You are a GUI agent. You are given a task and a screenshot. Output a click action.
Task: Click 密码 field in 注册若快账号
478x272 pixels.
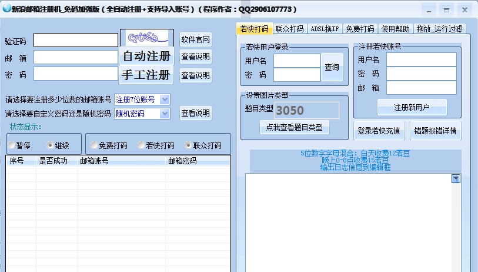(422, 74)
